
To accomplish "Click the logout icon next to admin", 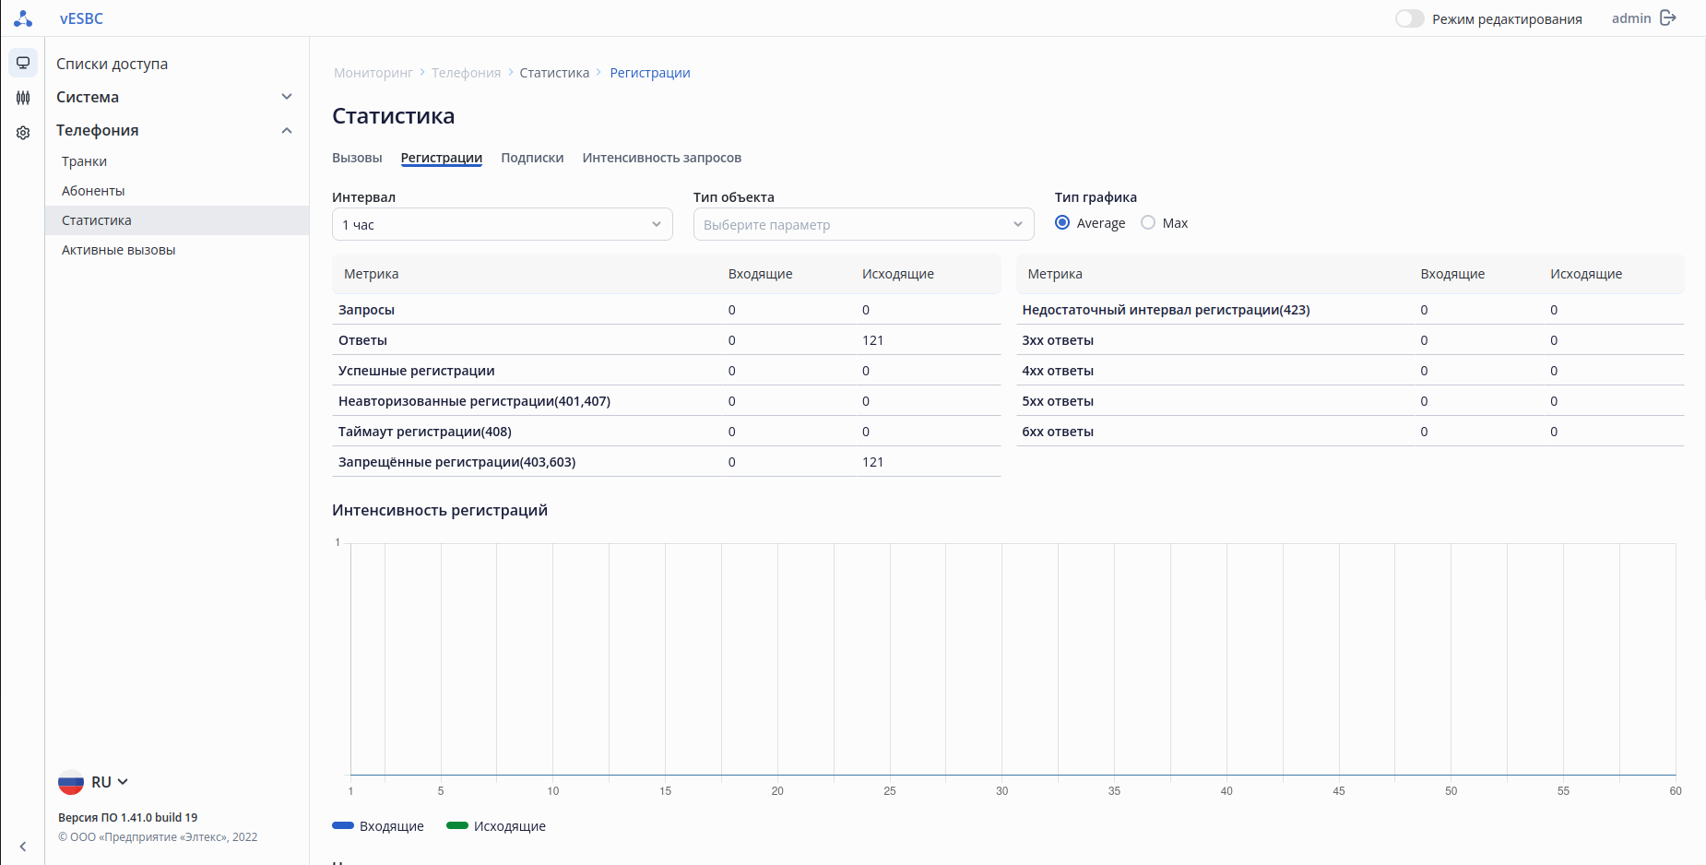I will point(1668,18).
